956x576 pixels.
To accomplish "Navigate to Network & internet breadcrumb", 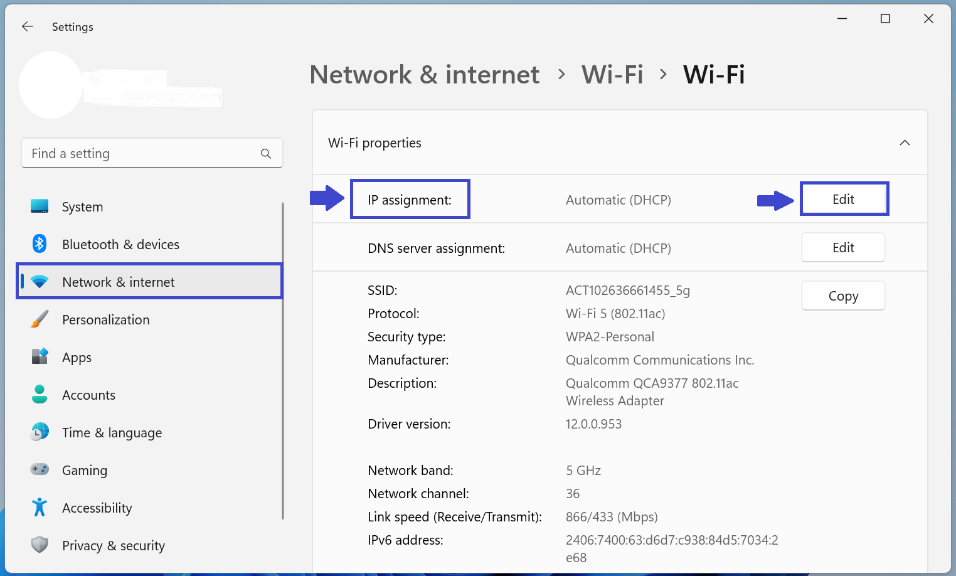I will (424, 75).
